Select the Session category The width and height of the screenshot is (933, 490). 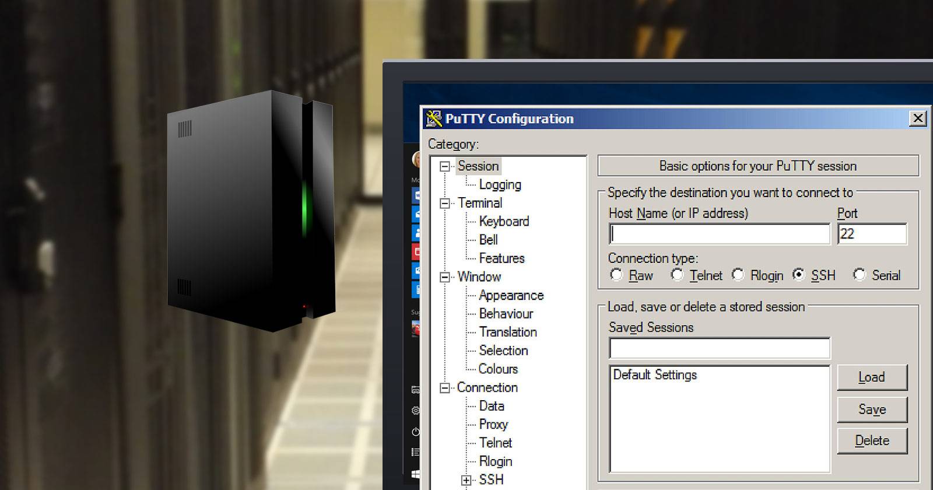[x=478, y=166]
